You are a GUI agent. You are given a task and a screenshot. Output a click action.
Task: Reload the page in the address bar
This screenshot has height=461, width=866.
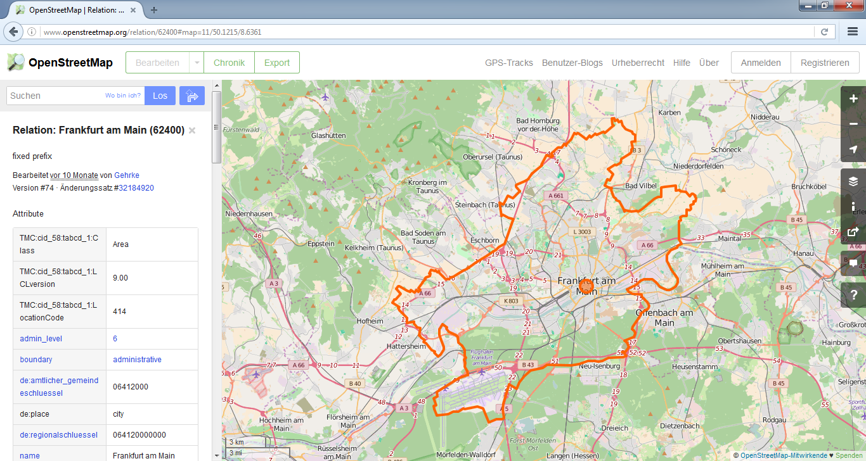(824, 32)
